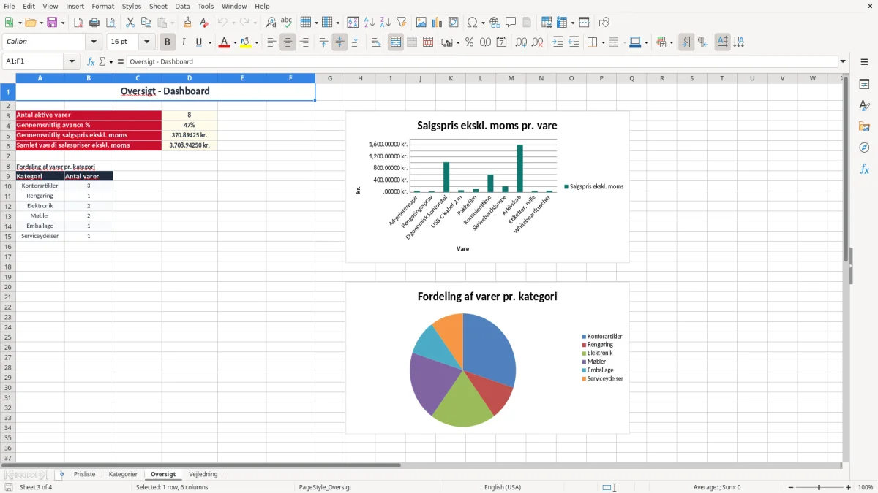Toggle Print Preview
The image size is (878, 493).
[x=110, y=23]
